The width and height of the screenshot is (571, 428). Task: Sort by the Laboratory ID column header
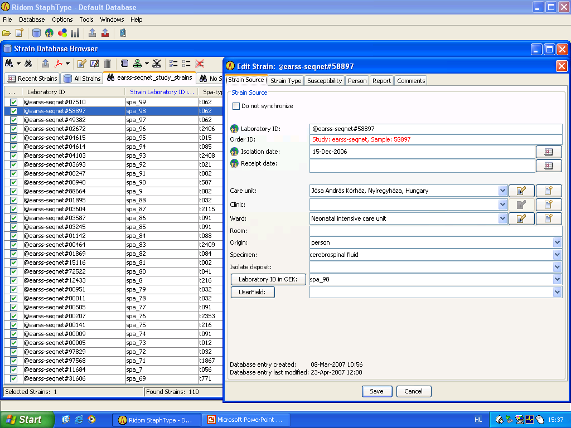pyautogui.click(x=73, y=92)
